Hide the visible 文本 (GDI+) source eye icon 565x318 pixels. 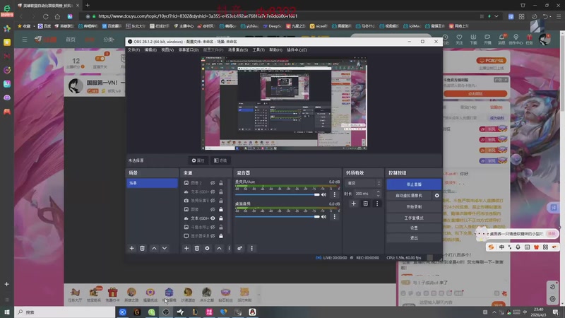[x=213, y=218]
